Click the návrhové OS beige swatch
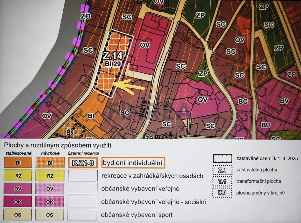This screenshot has width=301, height=223. (x=49, y=214)
